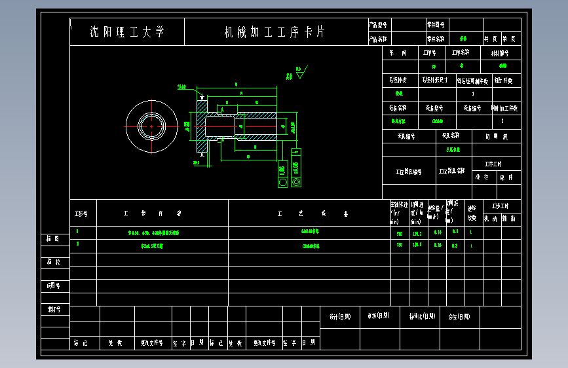This screenshot has width=568, height=368.
Task: Click the "工位器具编号" cell
Action: (x=409, y=171)
